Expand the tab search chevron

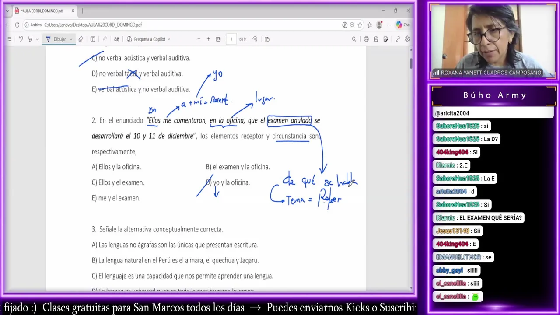(x=7, y=11)
